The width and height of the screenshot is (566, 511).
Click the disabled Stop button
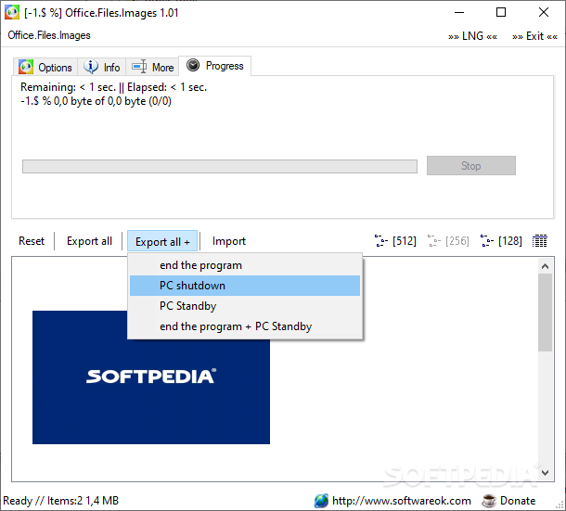pos(471,166)
